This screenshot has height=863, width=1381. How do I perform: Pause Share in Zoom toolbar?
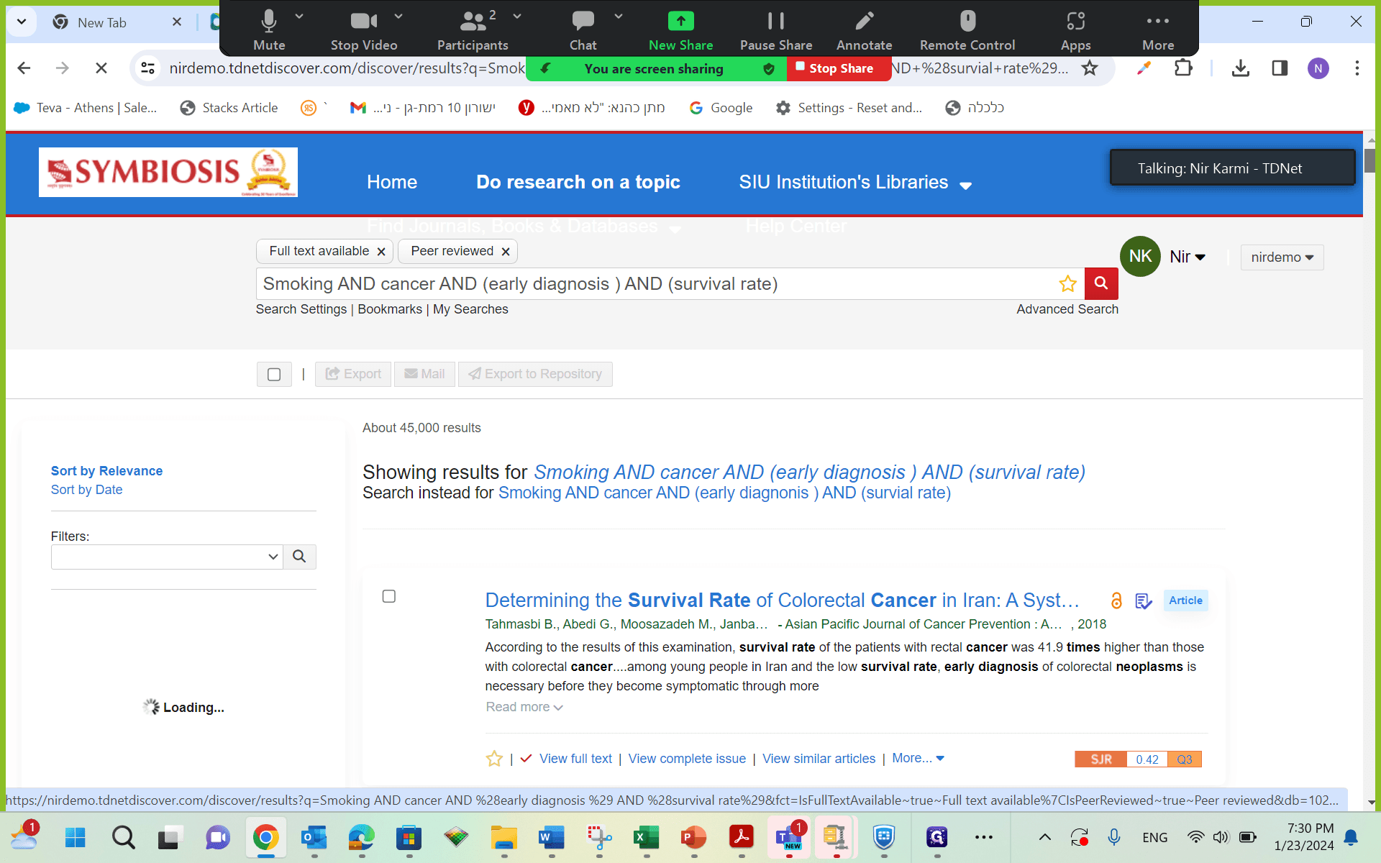click(776, 30)
